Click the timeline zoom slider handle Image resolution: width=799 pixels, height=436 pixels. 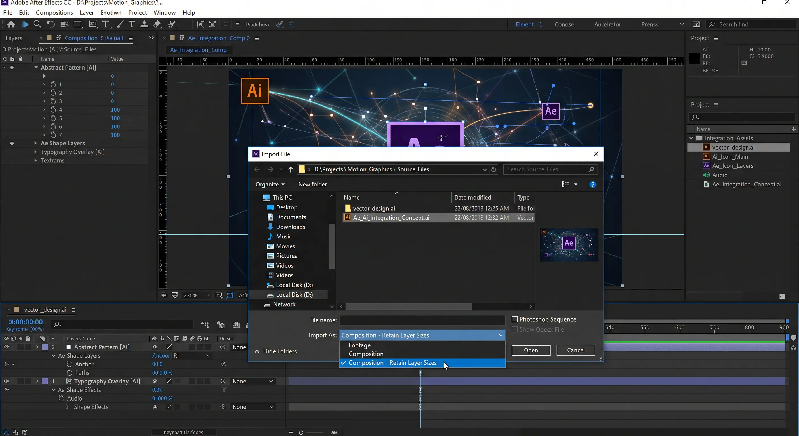coord(300,433)
